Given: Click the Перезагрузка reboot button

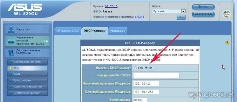Looking at the screenshot, I should tap(203, 14).
